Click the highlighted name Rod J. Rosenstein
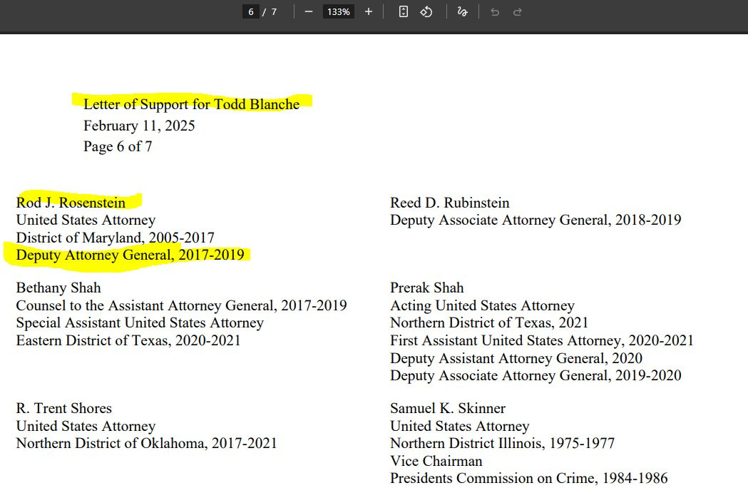 71,203
